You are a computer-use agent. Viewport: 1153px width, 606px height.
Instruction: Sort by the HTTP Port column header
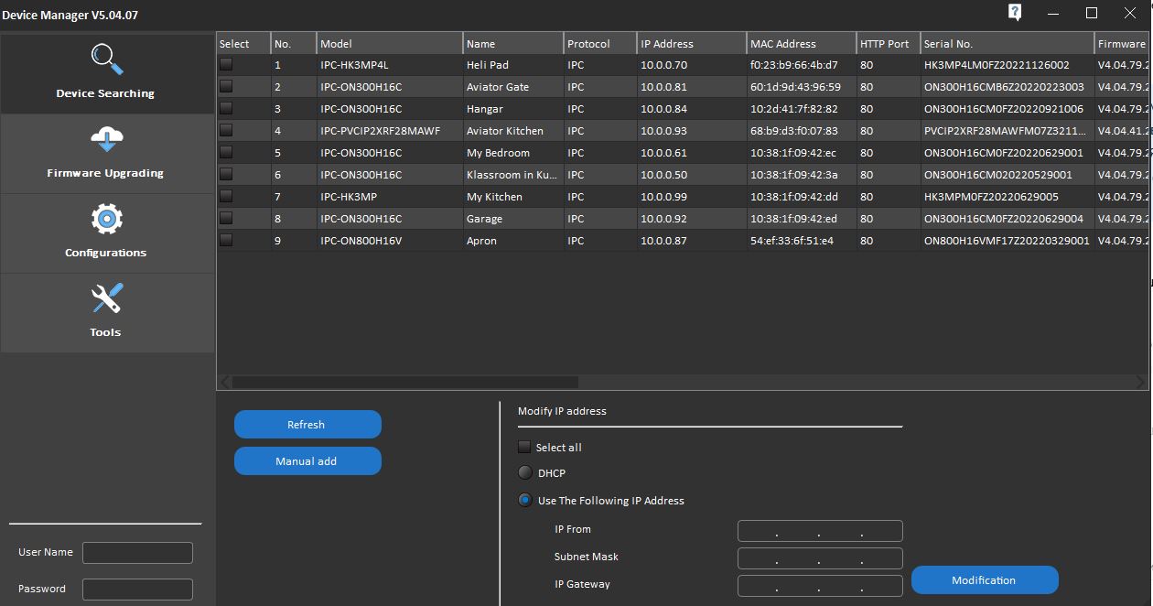(x=889, y=43)
